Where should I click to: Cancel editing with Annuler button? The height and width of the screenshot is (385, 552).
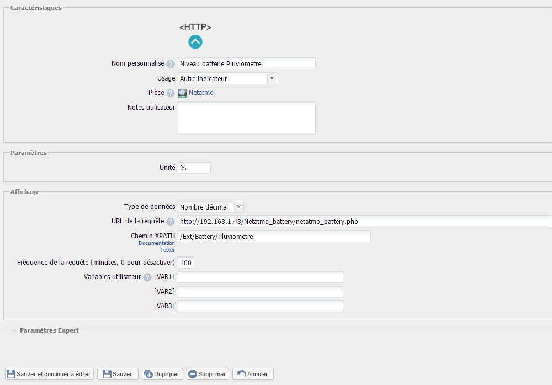253,374
